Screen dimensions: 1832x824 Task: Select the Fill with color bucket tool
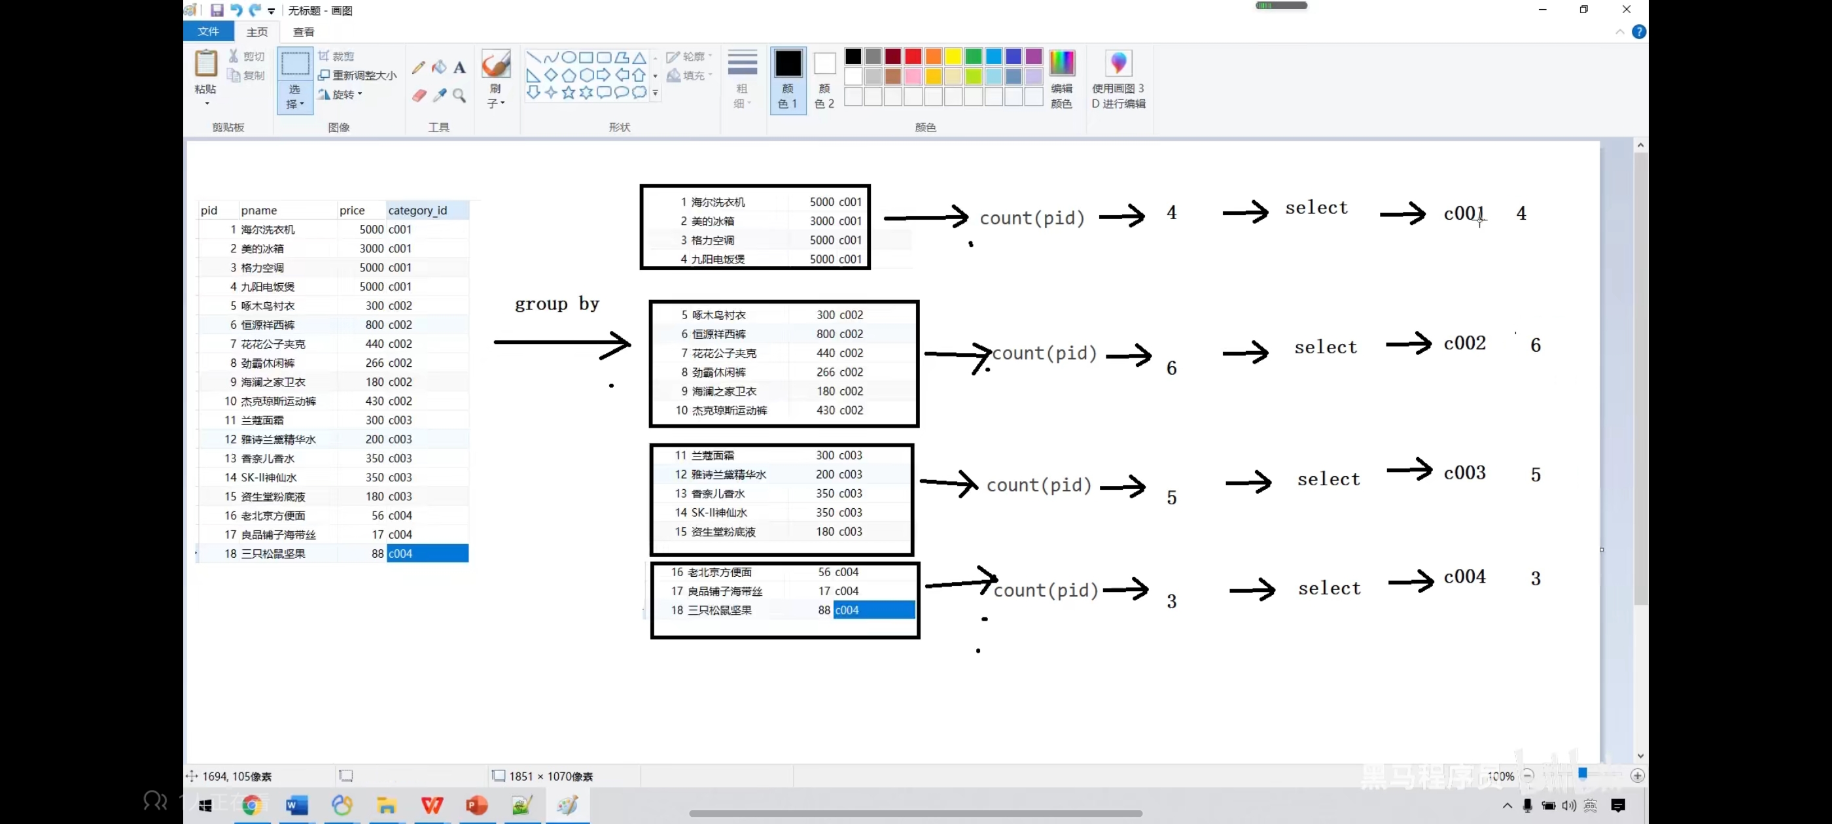(440, 67)
